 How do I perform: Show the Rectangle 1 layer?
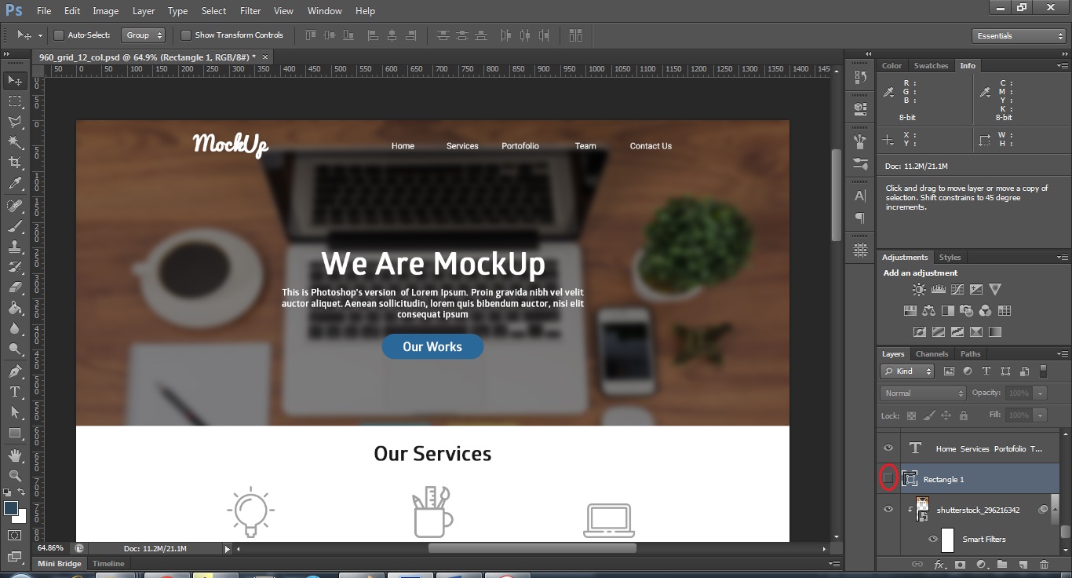click(x=888, y=478)
